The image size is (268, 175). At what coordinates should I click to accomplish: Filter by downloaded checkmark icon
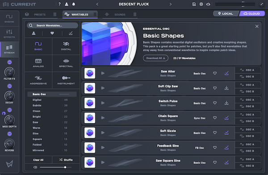[x=71, y=33]
